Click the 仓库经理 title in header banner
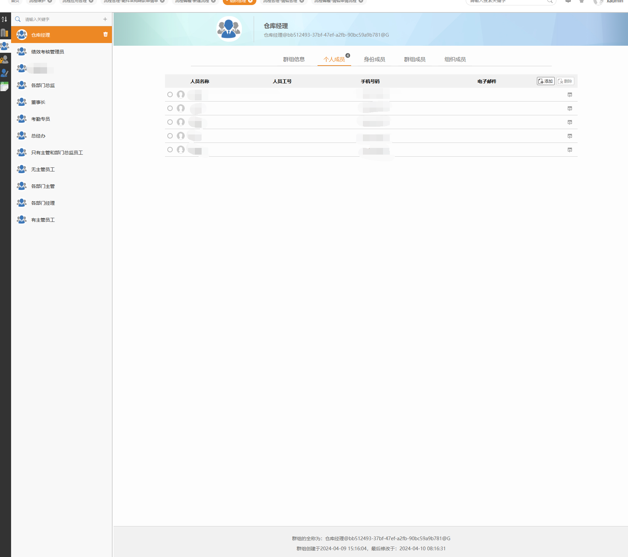628x557 pixels. 276,26
